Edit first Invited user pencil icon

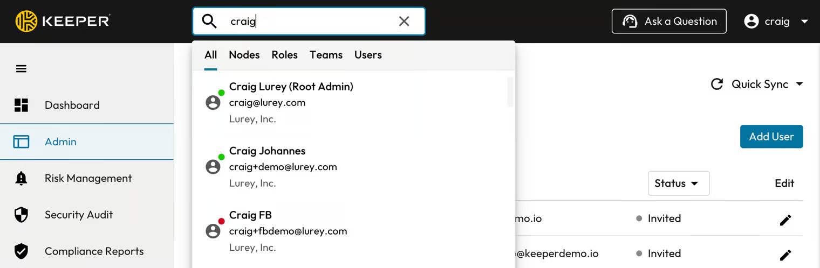click(x=785, y=220)
